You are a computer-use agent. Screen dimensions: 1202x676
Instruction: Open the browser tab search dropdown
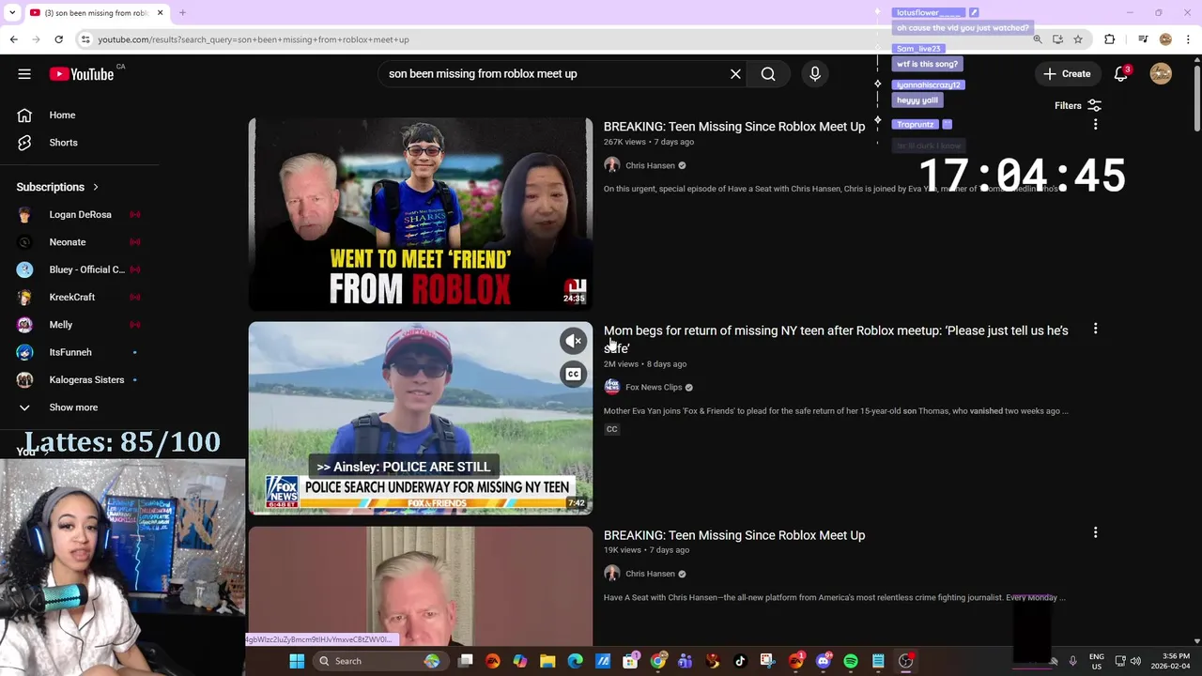11,12
